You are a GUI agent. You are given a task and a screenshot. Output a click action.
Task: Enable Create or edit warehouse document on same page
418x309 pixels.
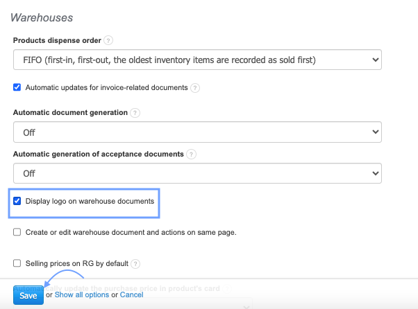[x=17, y=232]
